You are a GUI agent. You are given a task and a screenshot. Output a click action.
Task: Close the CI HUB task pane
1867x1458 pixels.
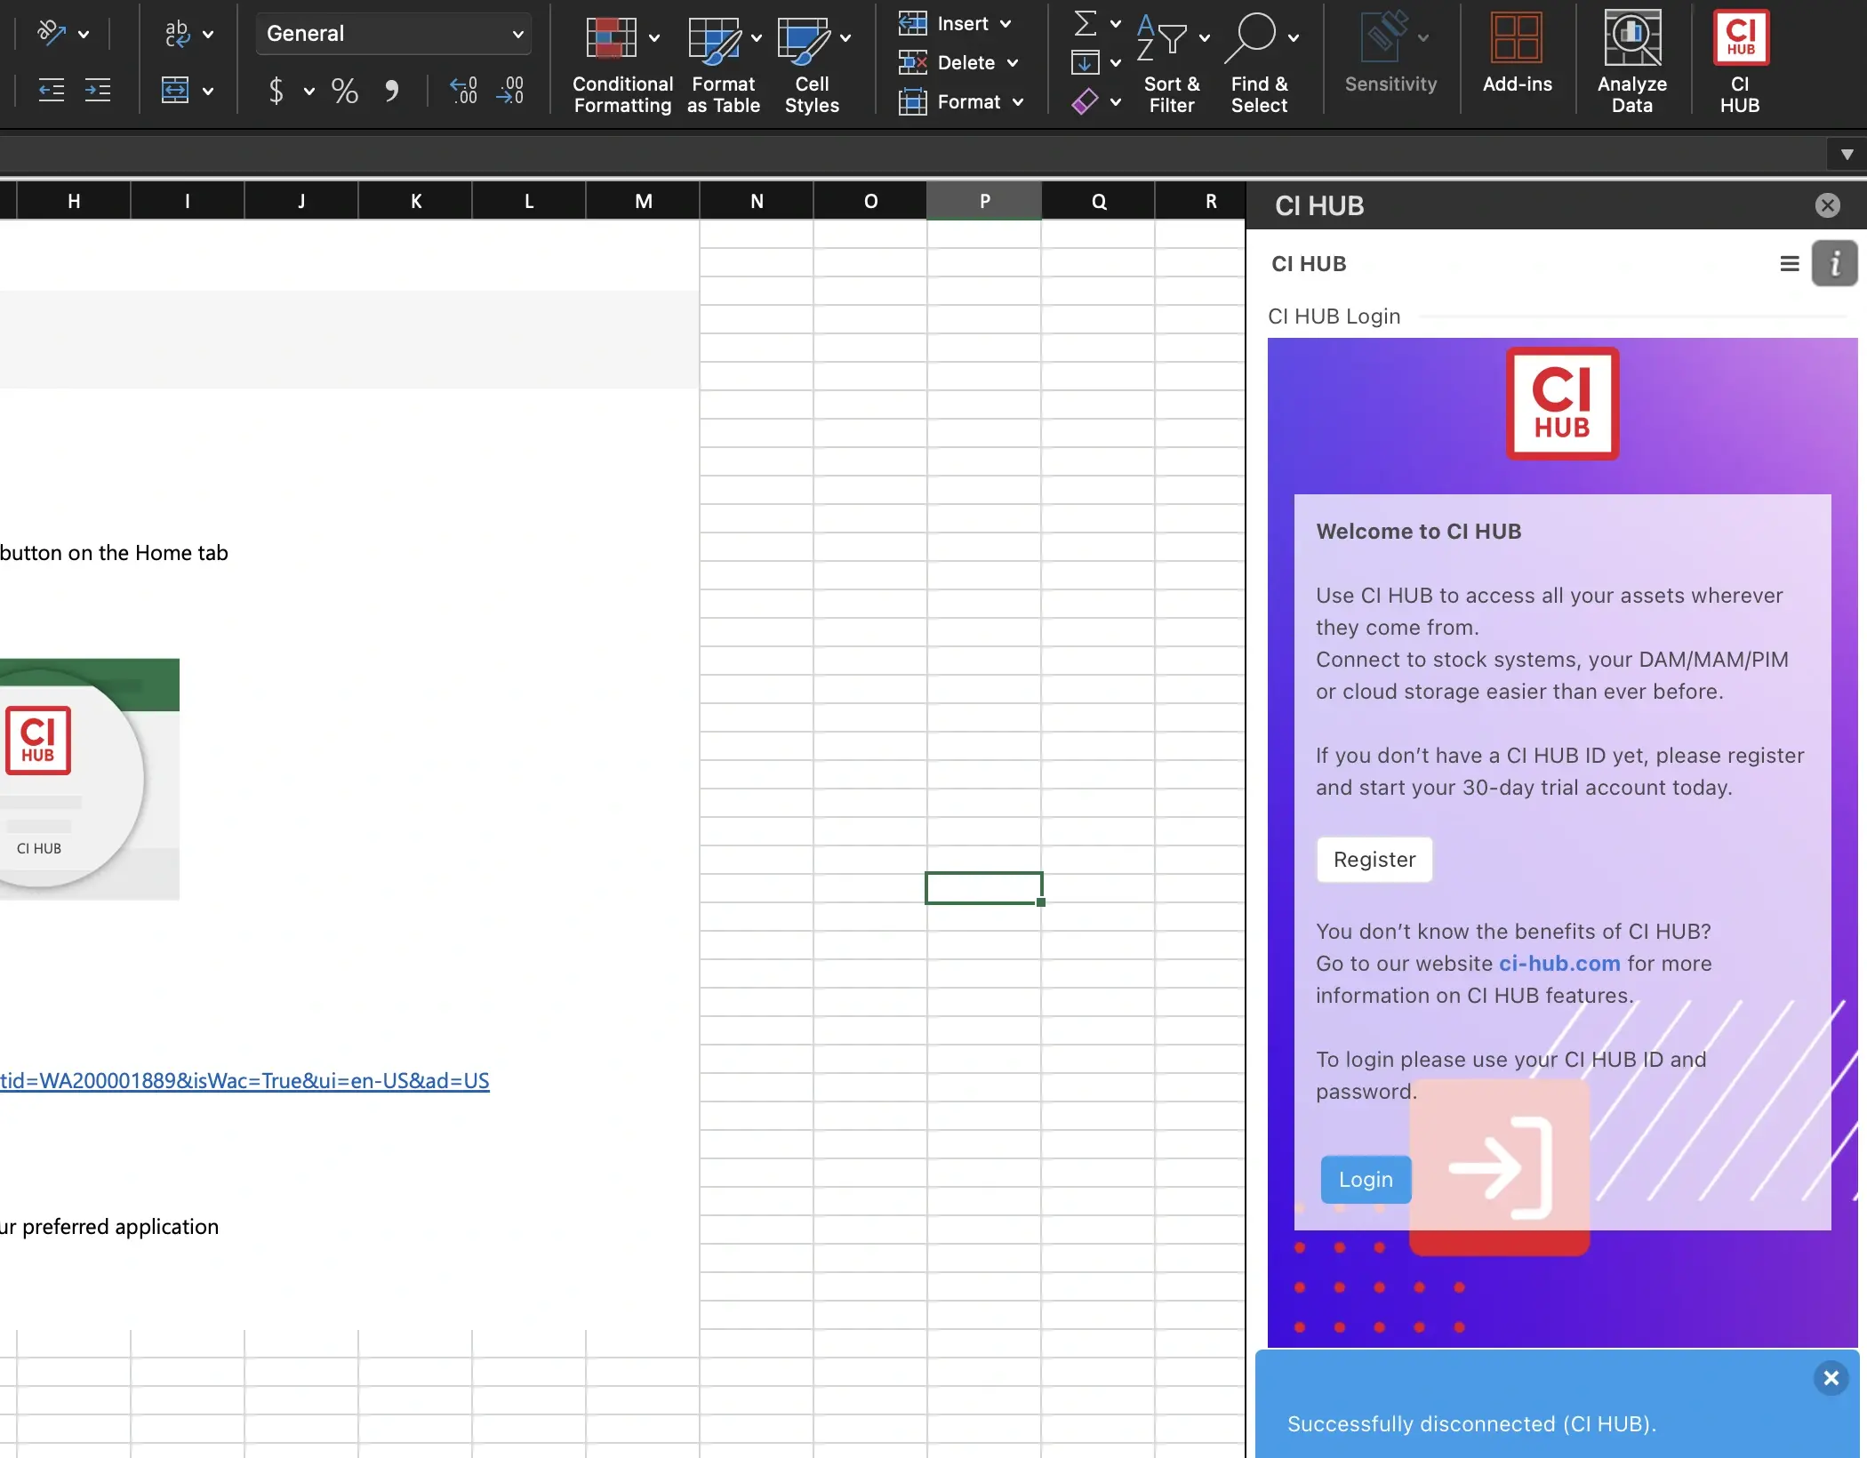click(x=1827, y=206)
